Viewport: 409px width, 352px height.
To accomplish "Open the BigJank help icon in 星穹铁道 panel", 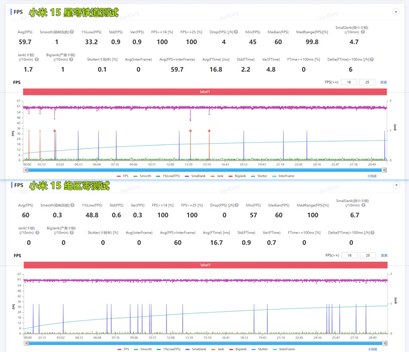I will point(71,59).
